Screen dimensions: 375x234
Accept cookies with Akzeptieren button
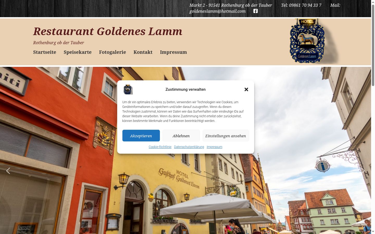(141, 136)
